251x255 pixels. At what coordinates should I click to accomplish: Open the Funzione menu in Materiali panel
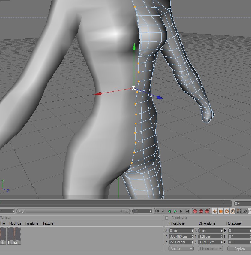(x=32, y=223)
